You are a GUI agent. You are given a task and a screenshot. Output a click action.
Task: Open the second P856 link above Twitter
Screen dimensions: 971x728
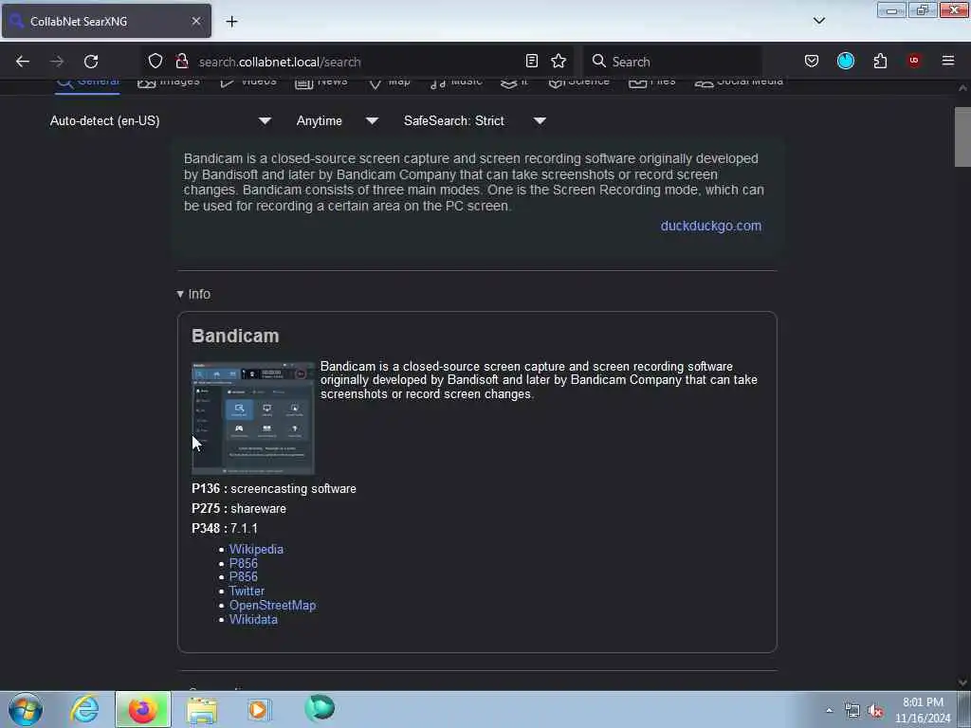[x=244, y=577]
